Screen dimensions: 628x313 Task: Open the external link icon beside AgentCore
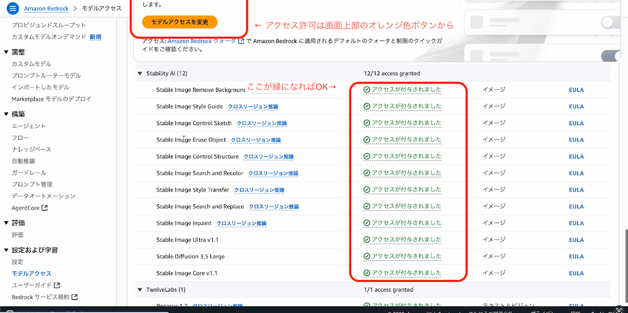tap(45, 208)
